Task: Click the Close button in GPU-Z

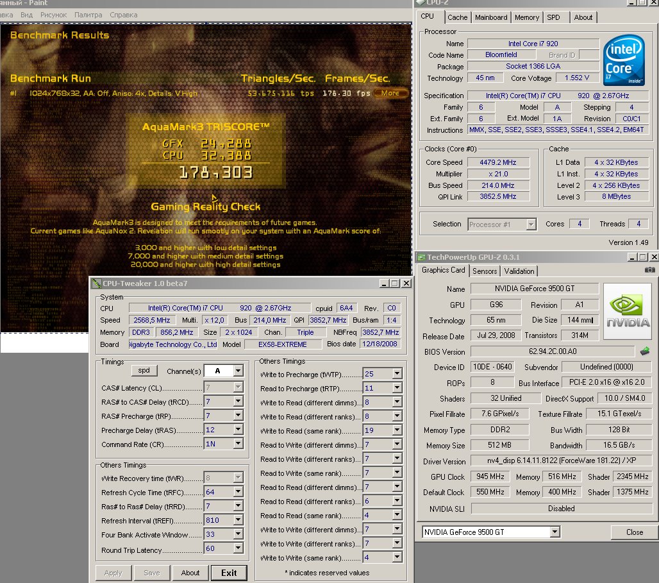Action: point(635,532)
